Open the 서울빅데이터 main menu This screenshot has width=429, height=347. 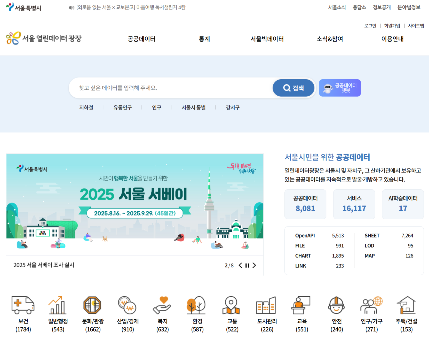tap(267, 39)
